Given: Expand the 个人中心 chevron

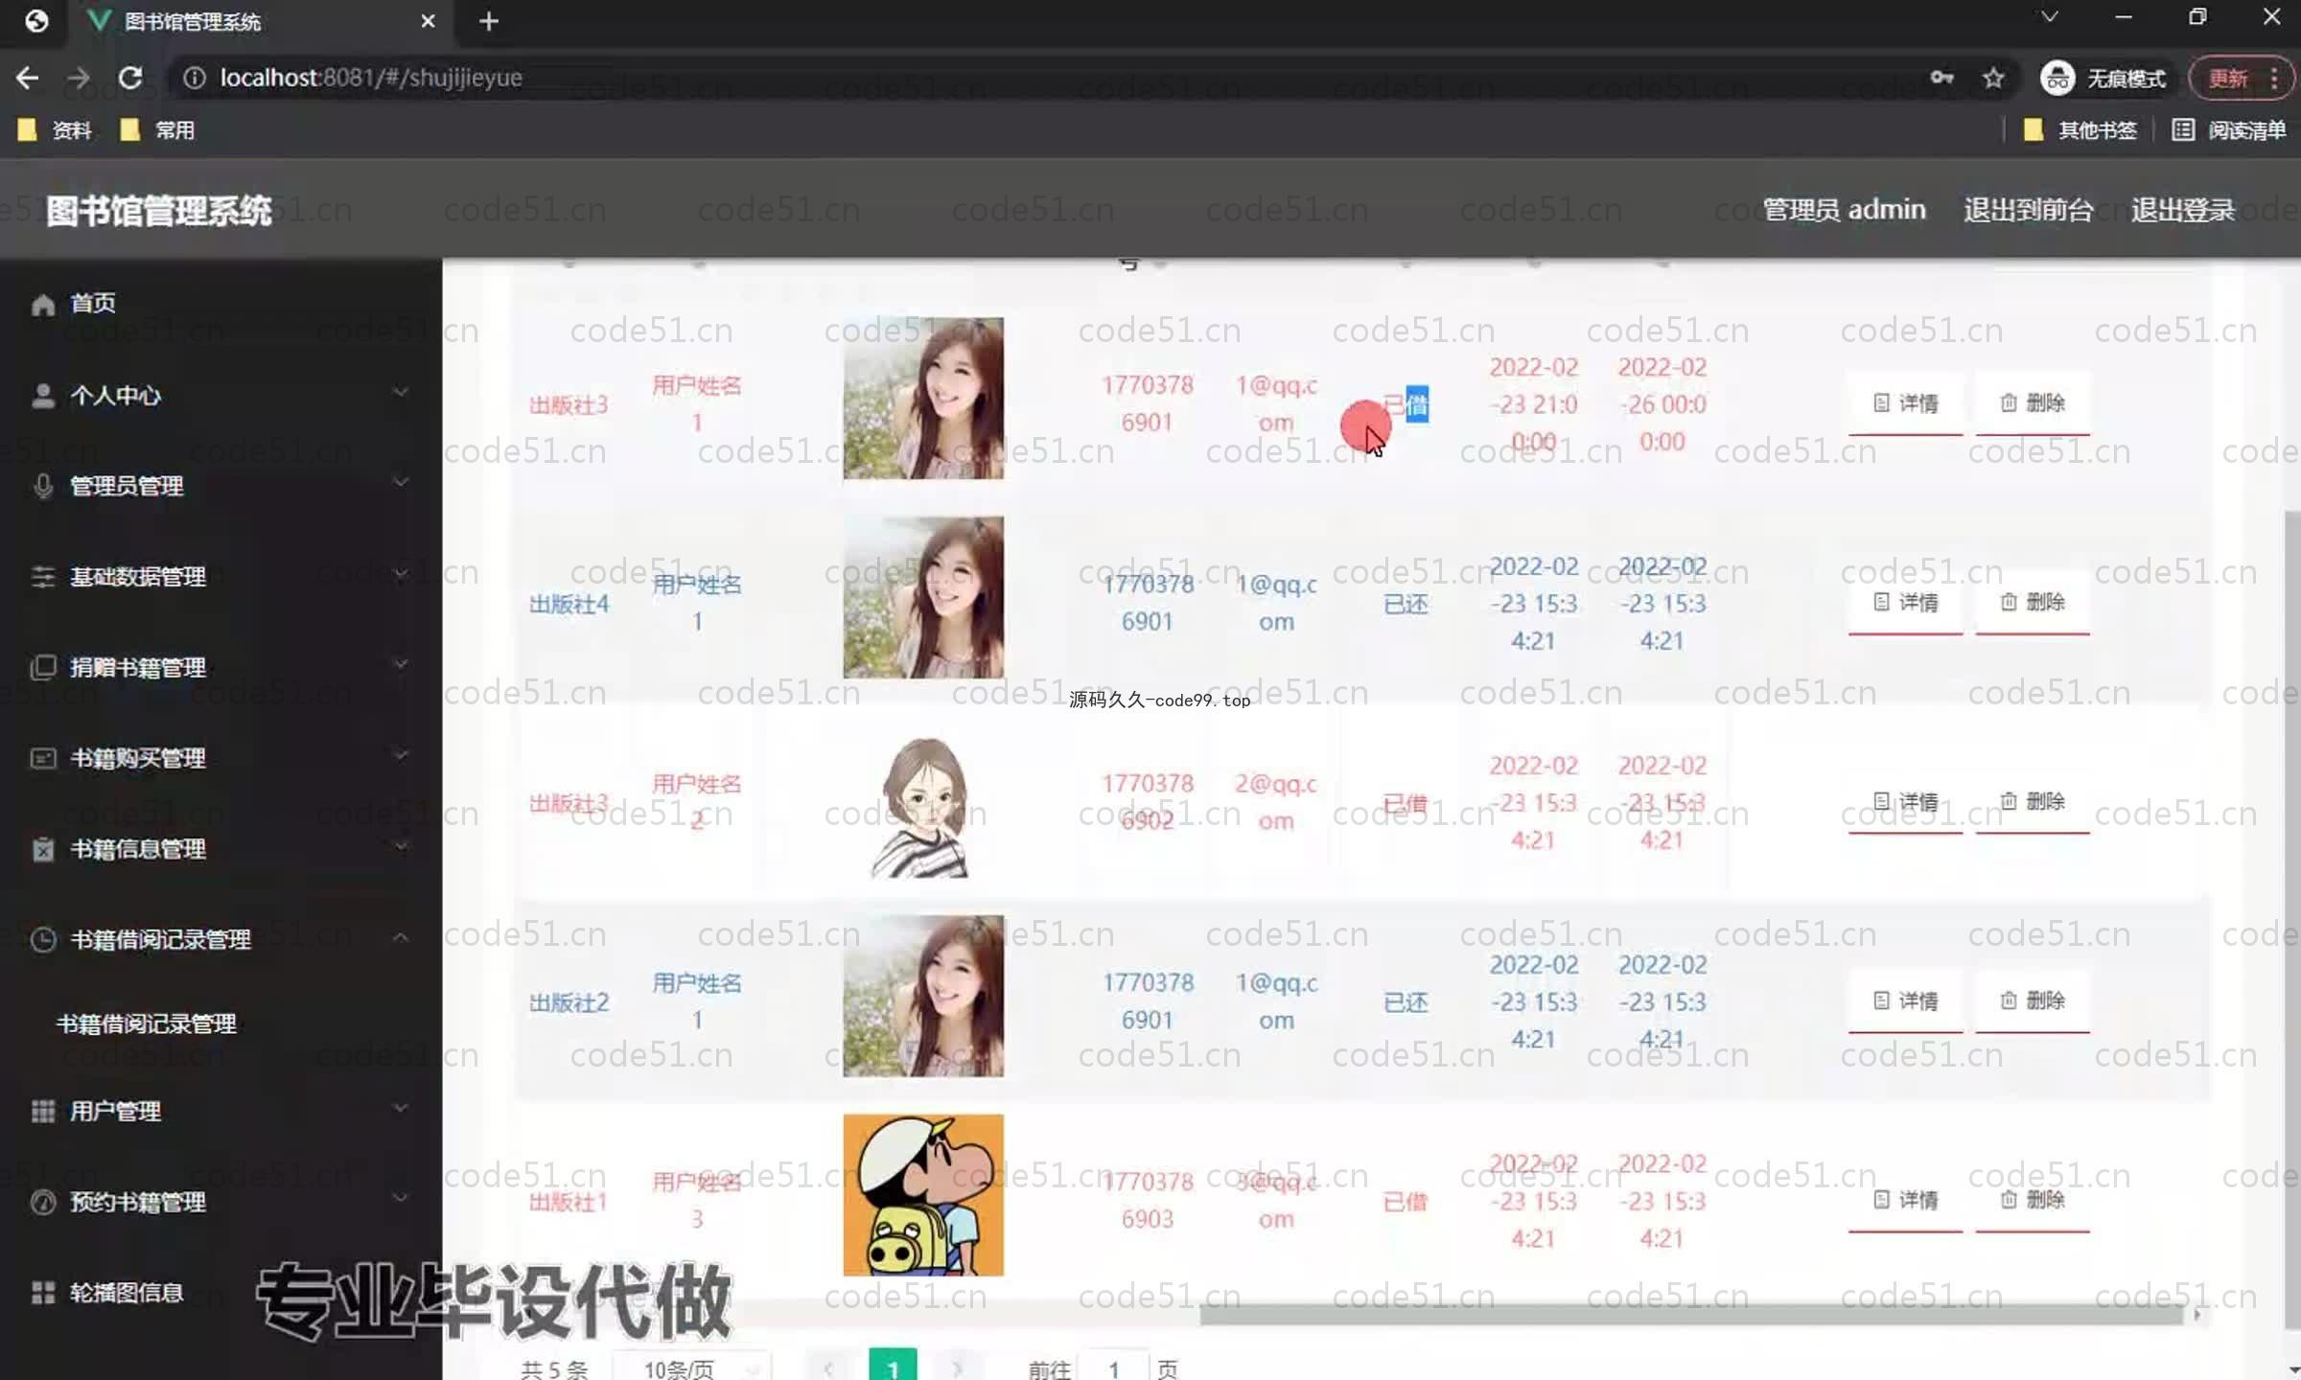Looking at the screenshot, I should click(x=401, y=391).
